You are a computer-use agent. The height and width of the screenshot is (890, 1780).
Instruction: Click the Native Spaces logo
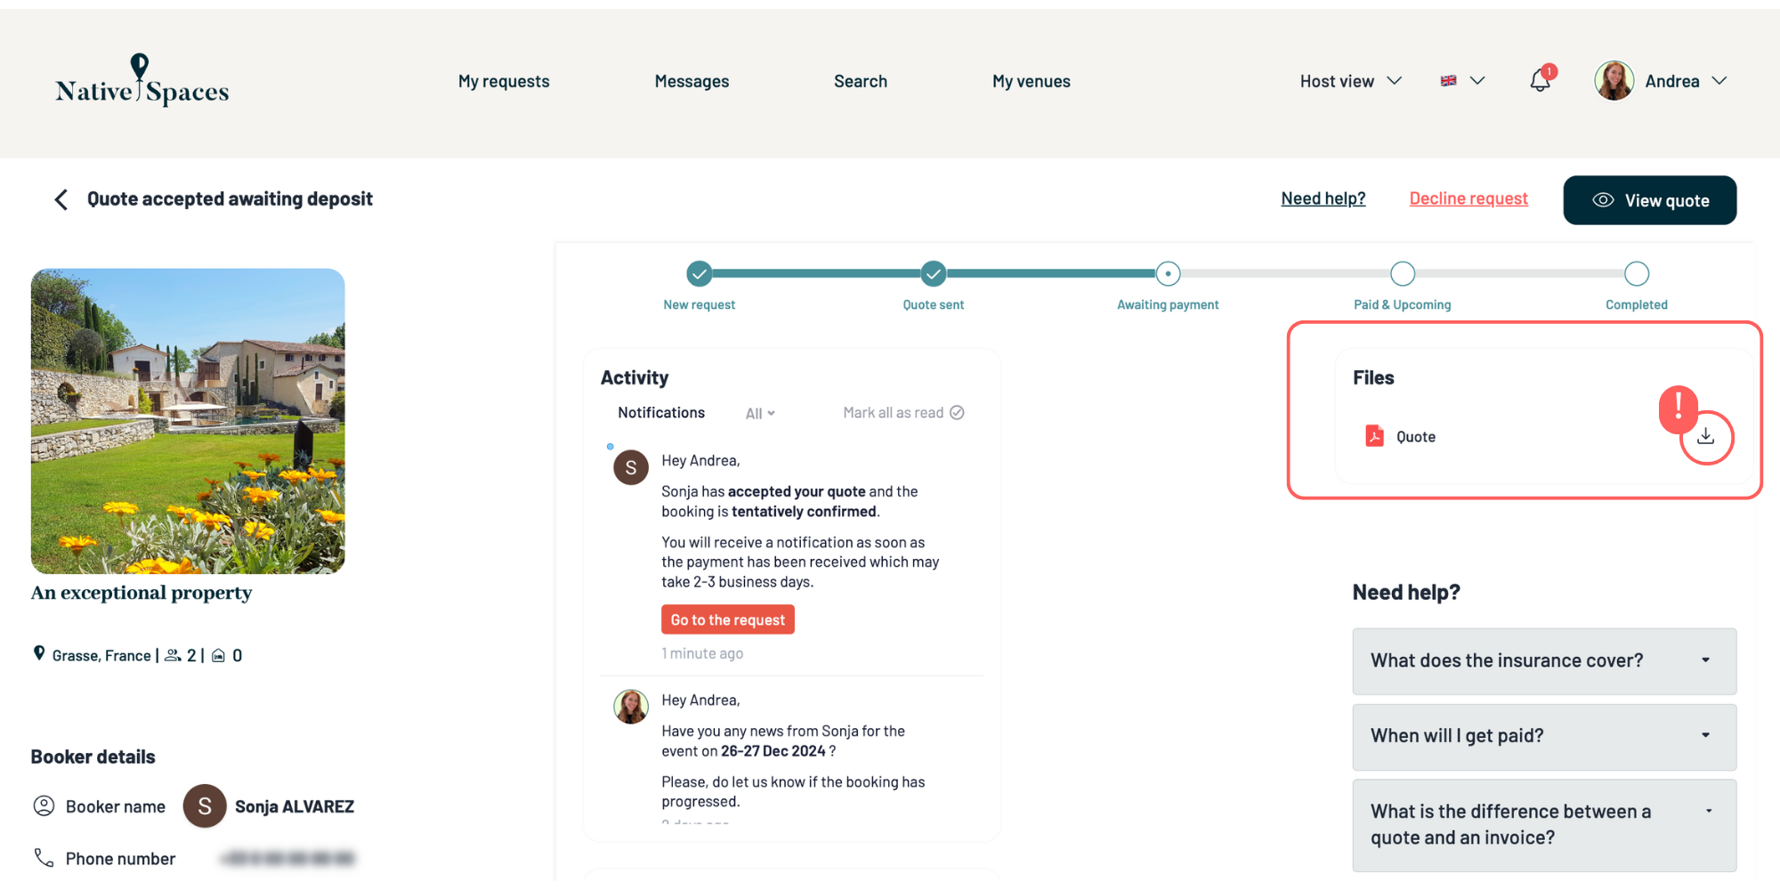click(x=142, y=81)
